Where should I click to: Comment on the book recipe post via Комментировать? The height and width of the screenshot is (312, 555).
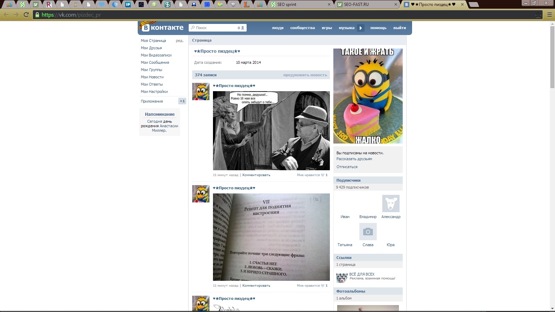[256, 286]
